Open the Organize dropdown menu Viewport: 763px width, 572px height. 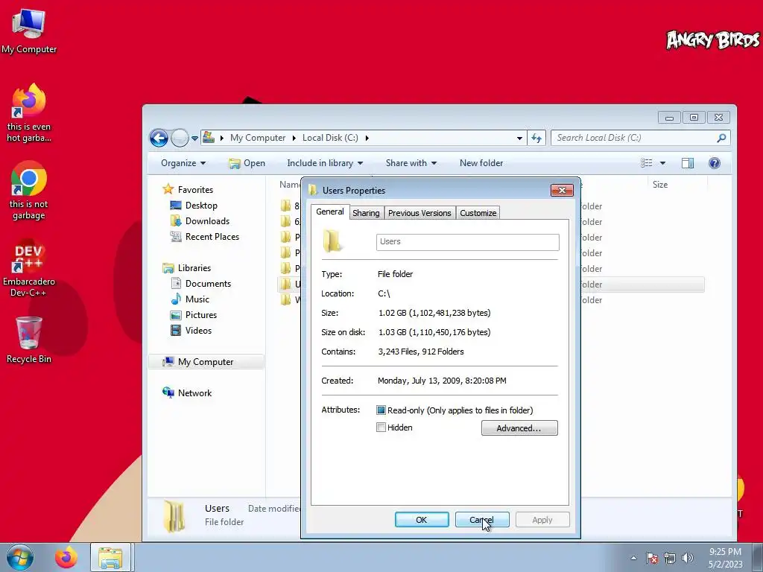(183, 163)
